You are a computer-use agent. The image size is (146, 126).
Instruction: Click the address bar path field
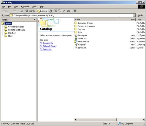coord(71,15)
